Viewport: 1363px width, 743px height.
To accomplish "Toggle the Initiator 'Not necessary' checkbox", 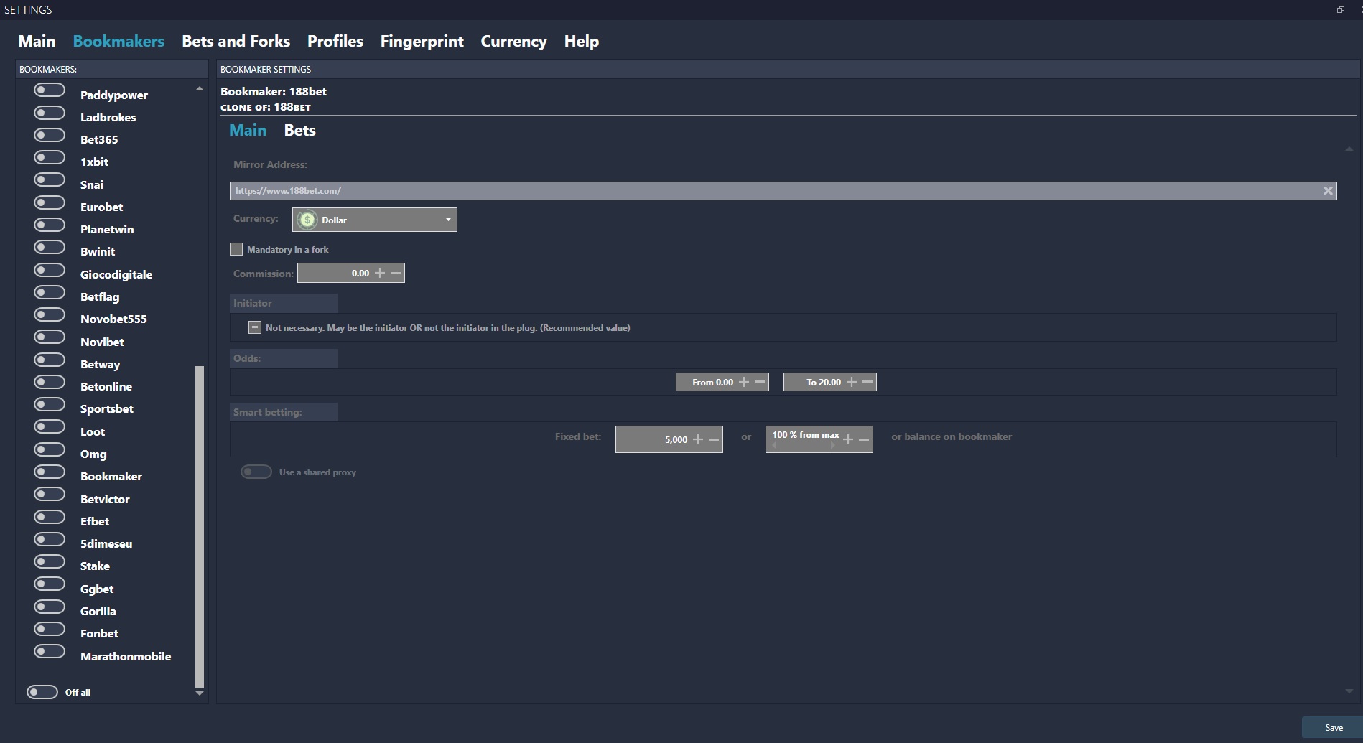I will tap(255, 327).
